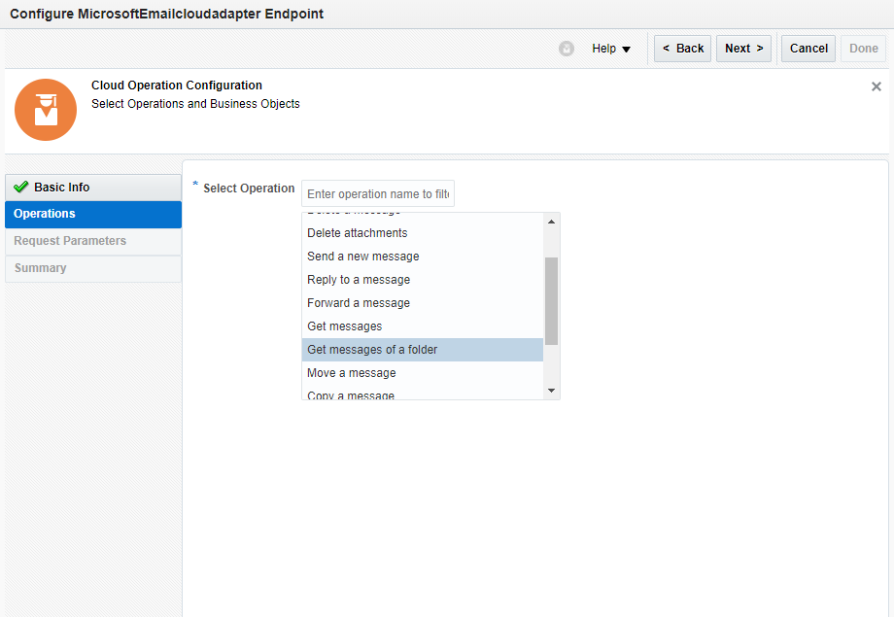894x617 pixels.
Task: Click the orange cloud adapter icon
Action: pyautogui.click(x=46, y=110)
